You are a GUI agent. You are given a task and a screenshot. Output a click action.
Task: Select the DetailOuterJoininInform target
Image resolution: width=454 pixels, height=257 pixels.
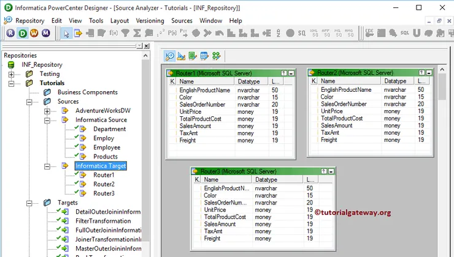(108, 212)
